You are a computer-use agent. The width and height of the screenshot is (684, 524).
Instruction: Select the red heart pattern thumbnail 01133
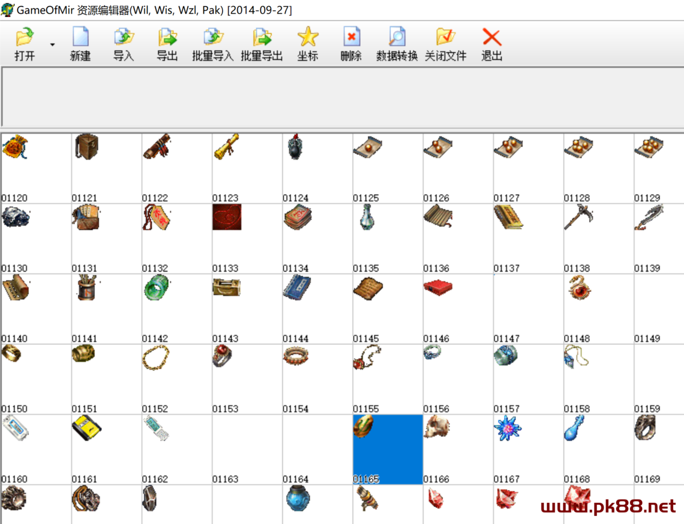coord(247,238)
